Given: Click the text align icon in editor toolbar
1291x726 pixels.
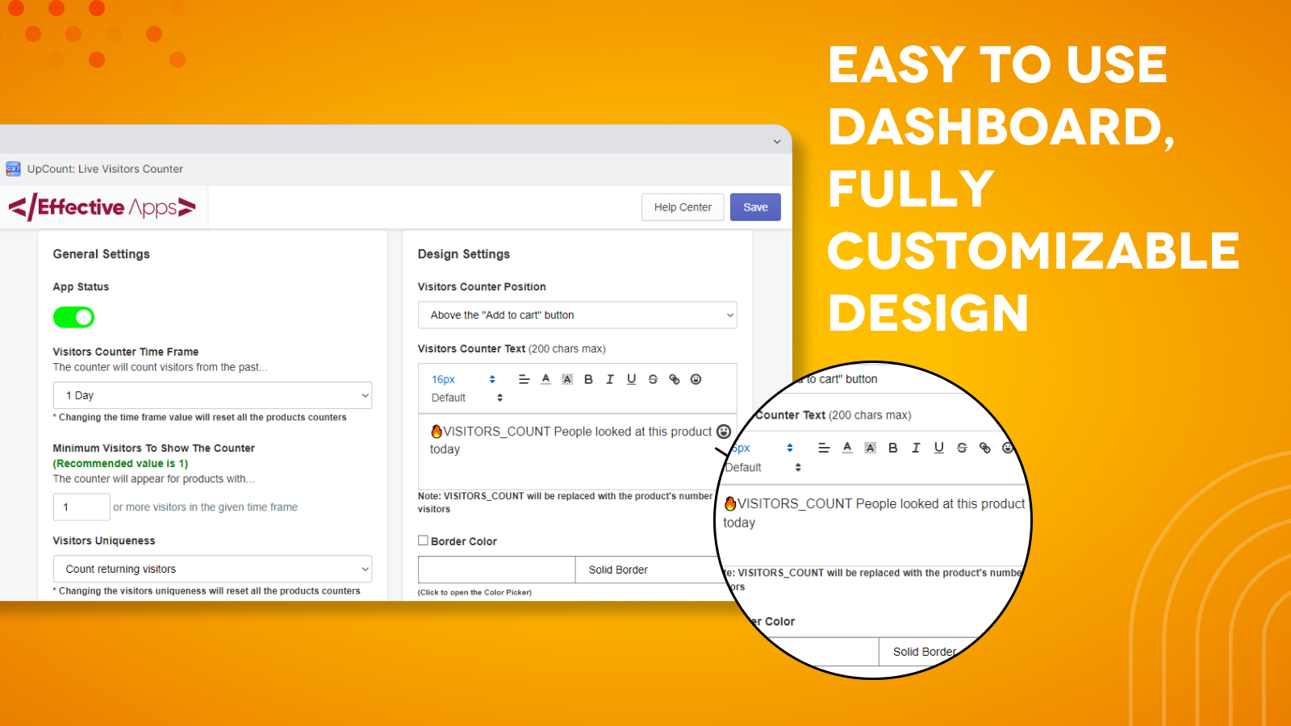Looking at the screenshot, I should pyautogui.click(x=524, y=379).
